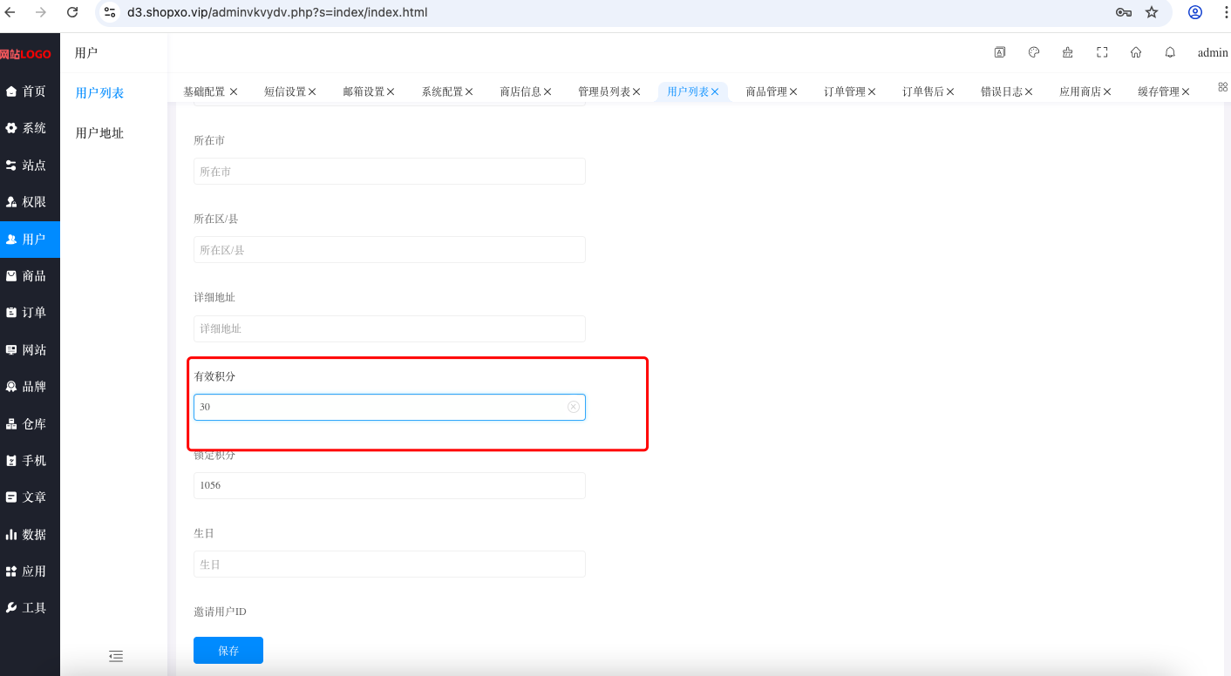
Task: Switch to the 基础配置 tab
Action: pyautogui.click(x=204, y=91)
